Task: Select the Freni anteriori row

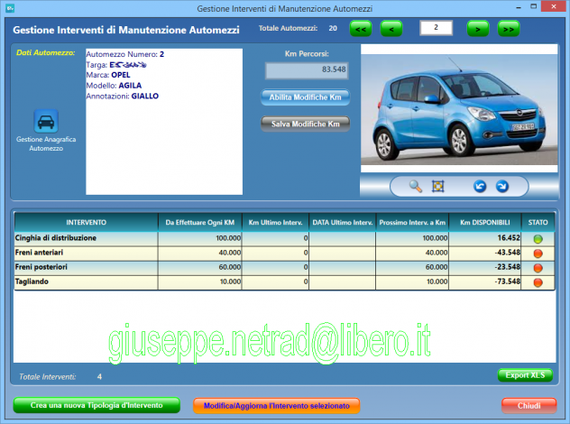Action: tap(284, 253)
